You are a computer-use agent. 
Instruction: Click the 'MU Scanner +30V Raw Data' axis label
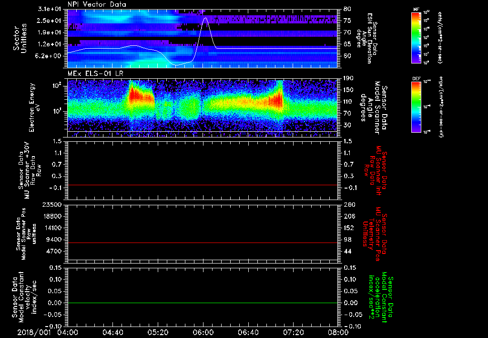pyautogui.click(x=30, y=170)
